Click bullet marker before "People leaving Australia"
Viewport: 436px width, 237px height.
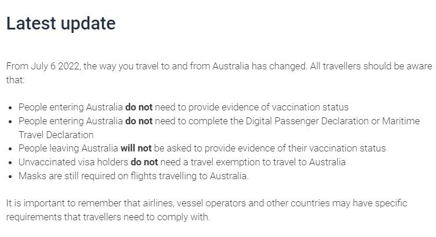[12, 149]
